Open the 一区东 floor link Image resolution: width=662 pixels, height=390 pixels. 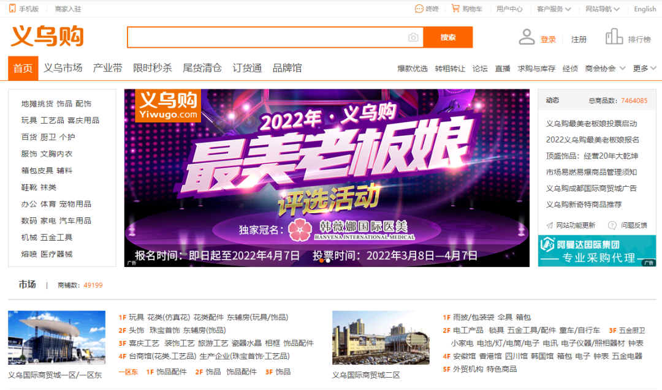pyautogui.click(x=128, y=372)
